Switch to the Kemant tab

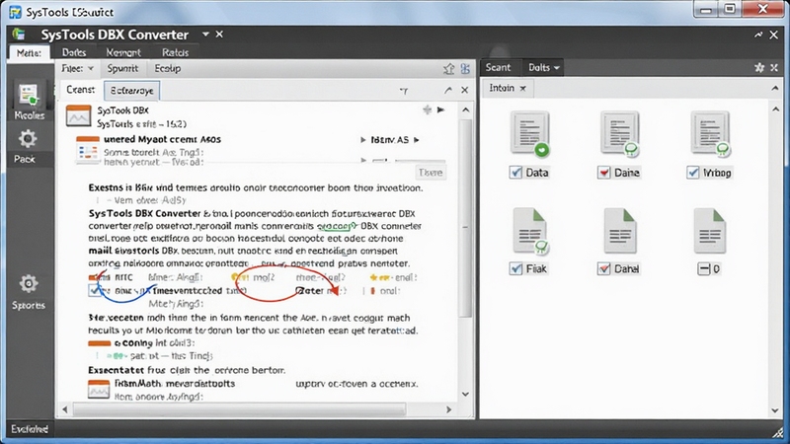tap(123, 52)
